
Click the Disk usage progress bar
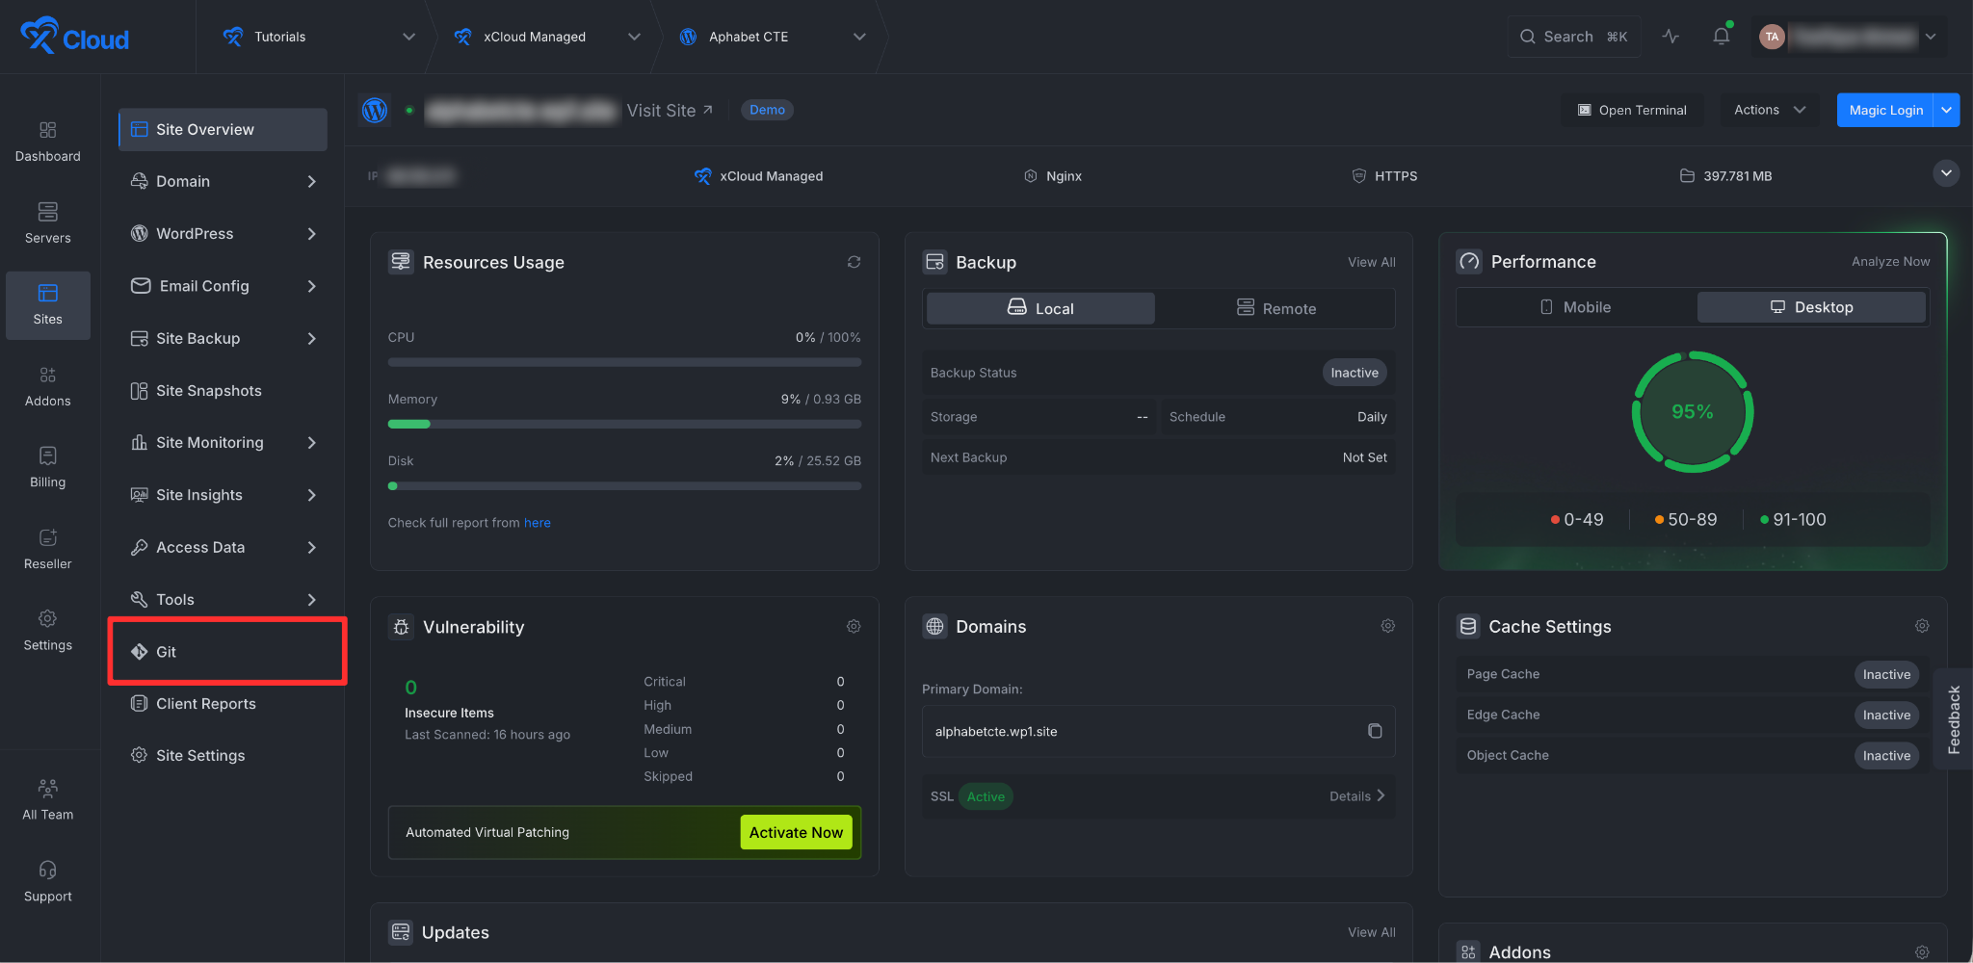[624, 486]
